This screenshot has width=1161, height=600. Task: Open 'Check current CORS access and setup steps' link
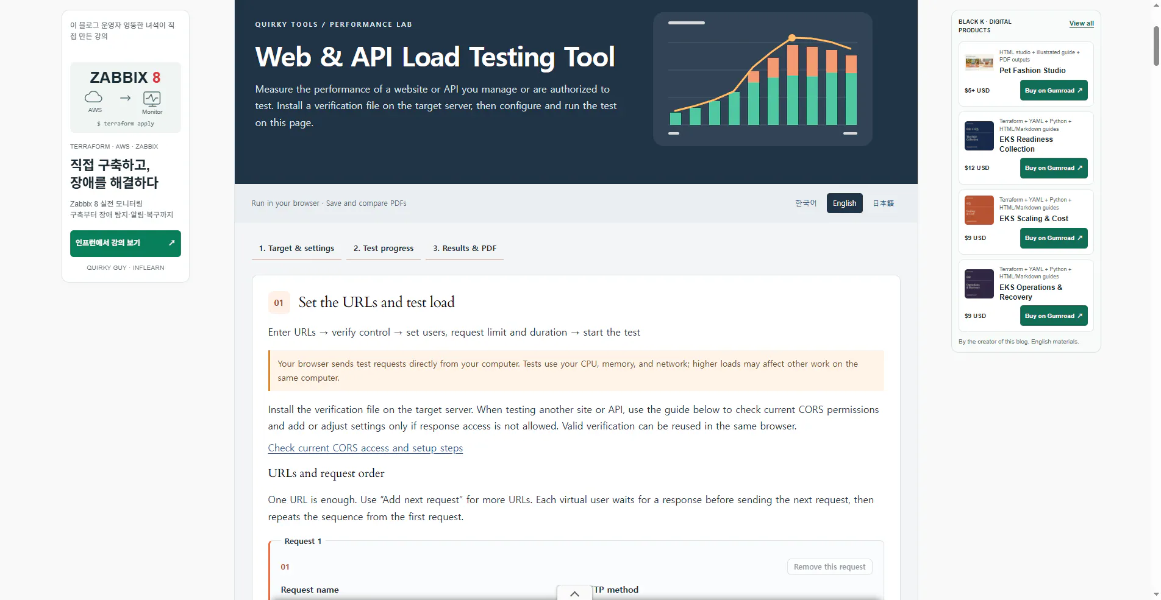pos(365,448)
